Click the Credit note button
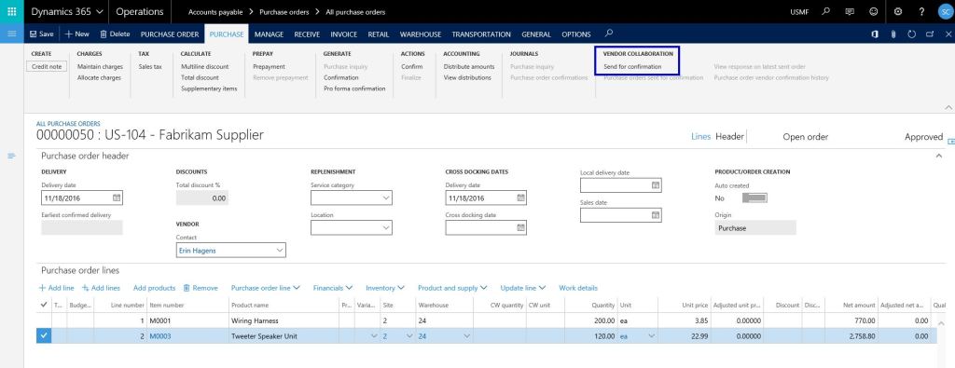The width and height of the screenshot is (955, 368). pyautogui.click(x=47, y=67)
